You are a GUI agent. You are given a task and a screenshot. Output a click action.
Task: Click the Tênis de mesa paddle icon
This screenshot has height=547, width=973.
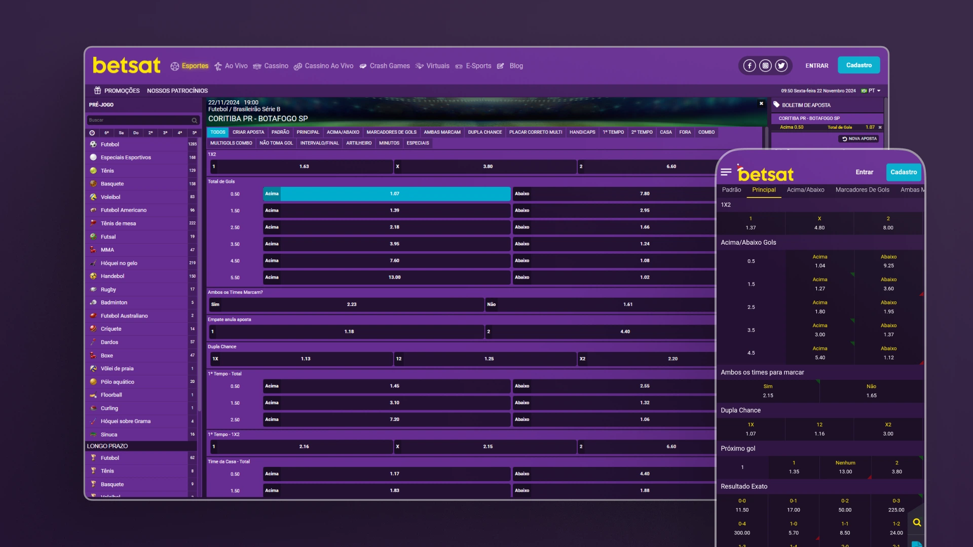tap(93, 223)
